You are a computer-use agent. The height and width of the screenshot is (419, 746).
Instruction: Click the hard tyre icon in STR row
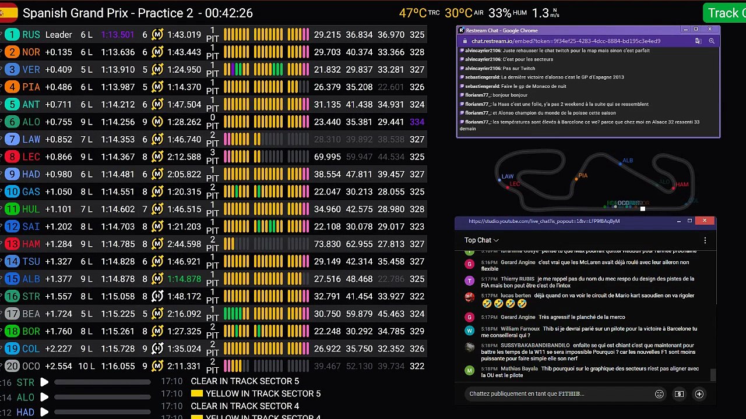(x=157, y=297)
